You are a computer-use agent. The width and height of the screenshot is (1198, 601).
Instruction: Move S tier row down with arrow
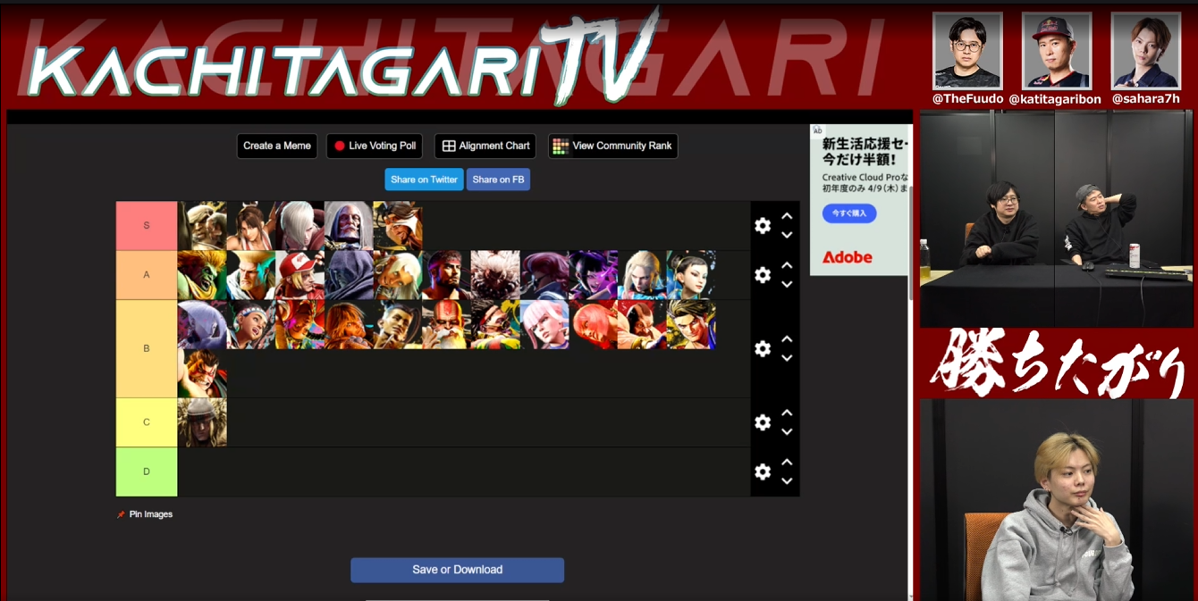pos(787,236)
